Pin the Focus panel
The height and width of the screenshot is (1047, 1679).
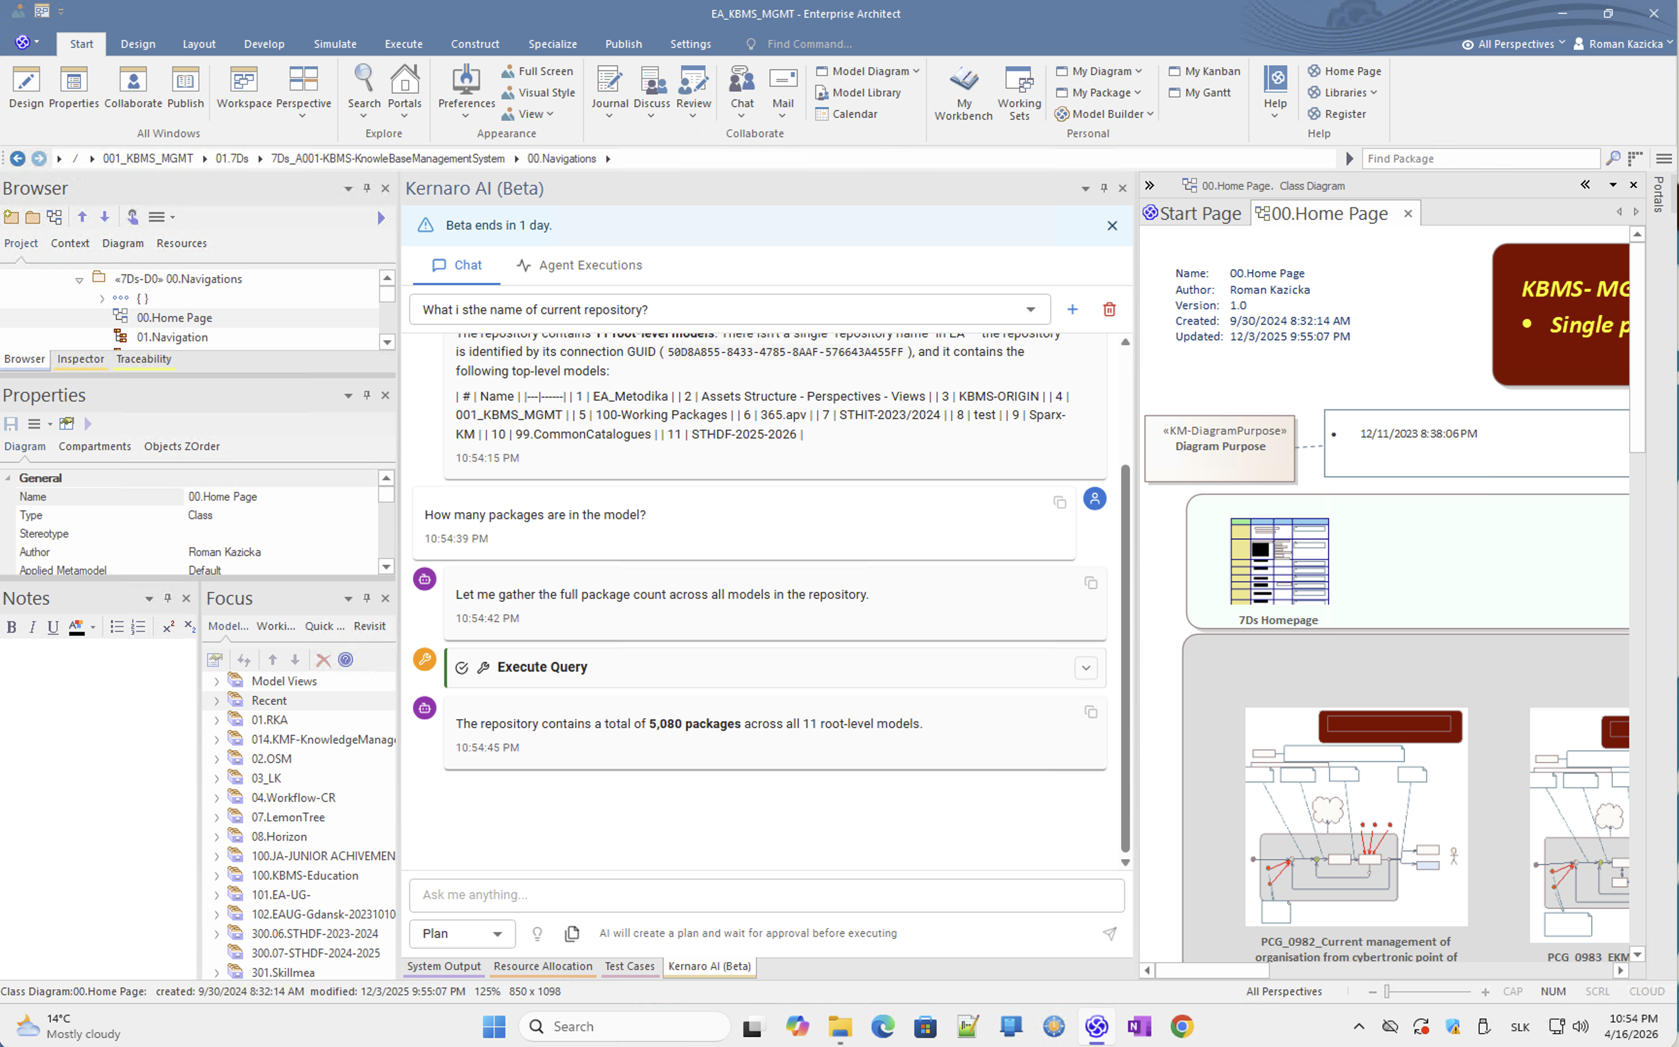[x=367, y=598]
